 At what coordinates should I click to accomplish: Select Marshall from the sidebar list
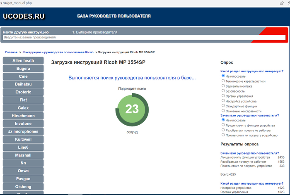tap(23, 155)
